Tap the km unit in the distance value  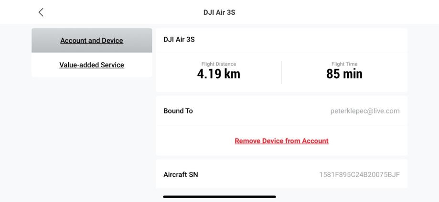tap(231, 74)
